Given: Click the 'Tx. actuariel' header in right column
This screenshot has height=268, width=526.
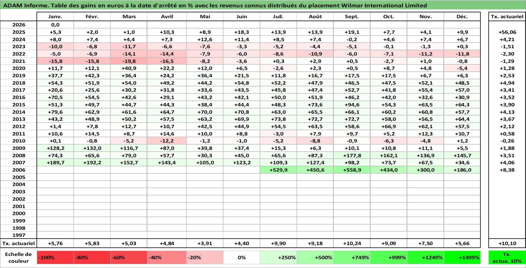Looking at the screenshot, I should (507, 17).
